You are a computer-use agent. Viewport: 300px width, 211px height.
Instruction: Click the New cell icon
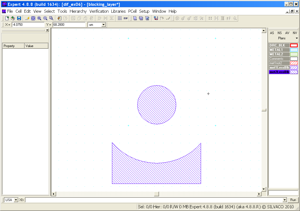7,18
